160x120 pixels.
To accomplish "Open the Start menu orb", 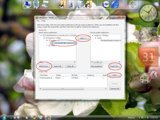I will click(4, 117).
